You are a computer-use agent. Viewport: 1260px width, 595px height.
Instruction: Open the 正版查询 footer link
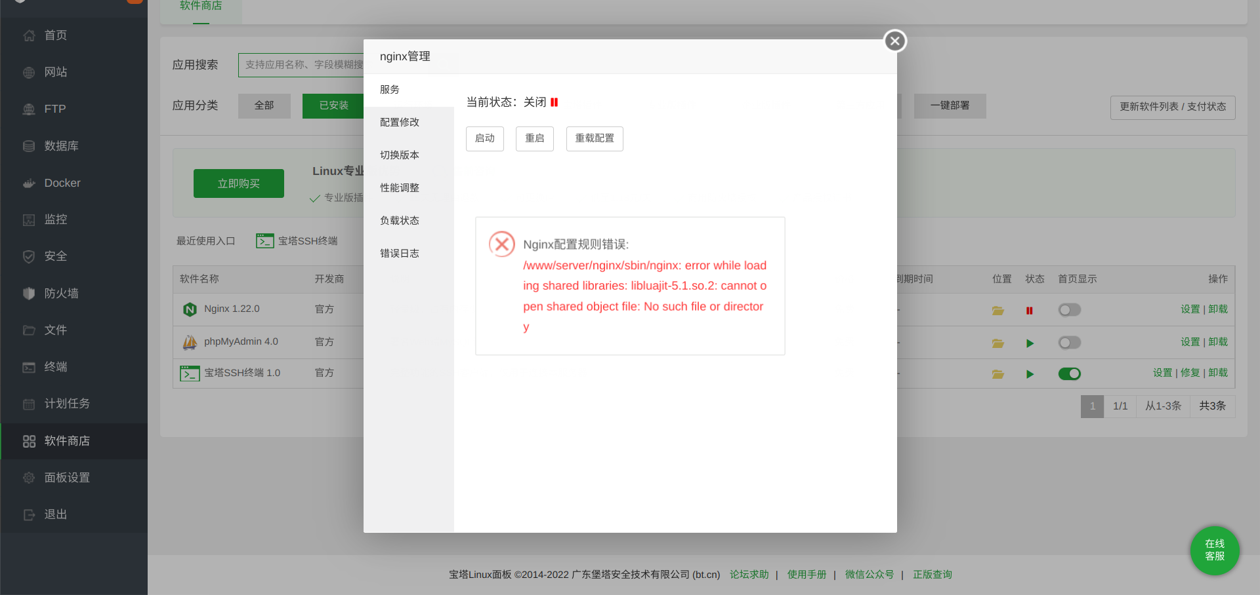[933, 575]
